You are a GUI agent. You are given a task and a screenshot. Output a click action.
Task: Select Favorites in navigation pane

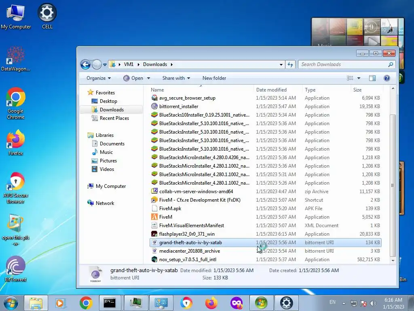[105, 93]
